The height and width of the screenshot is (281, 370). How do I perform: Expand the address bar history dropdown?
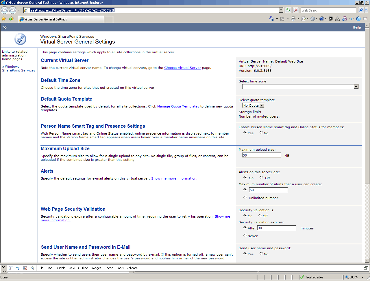point(281,10)
